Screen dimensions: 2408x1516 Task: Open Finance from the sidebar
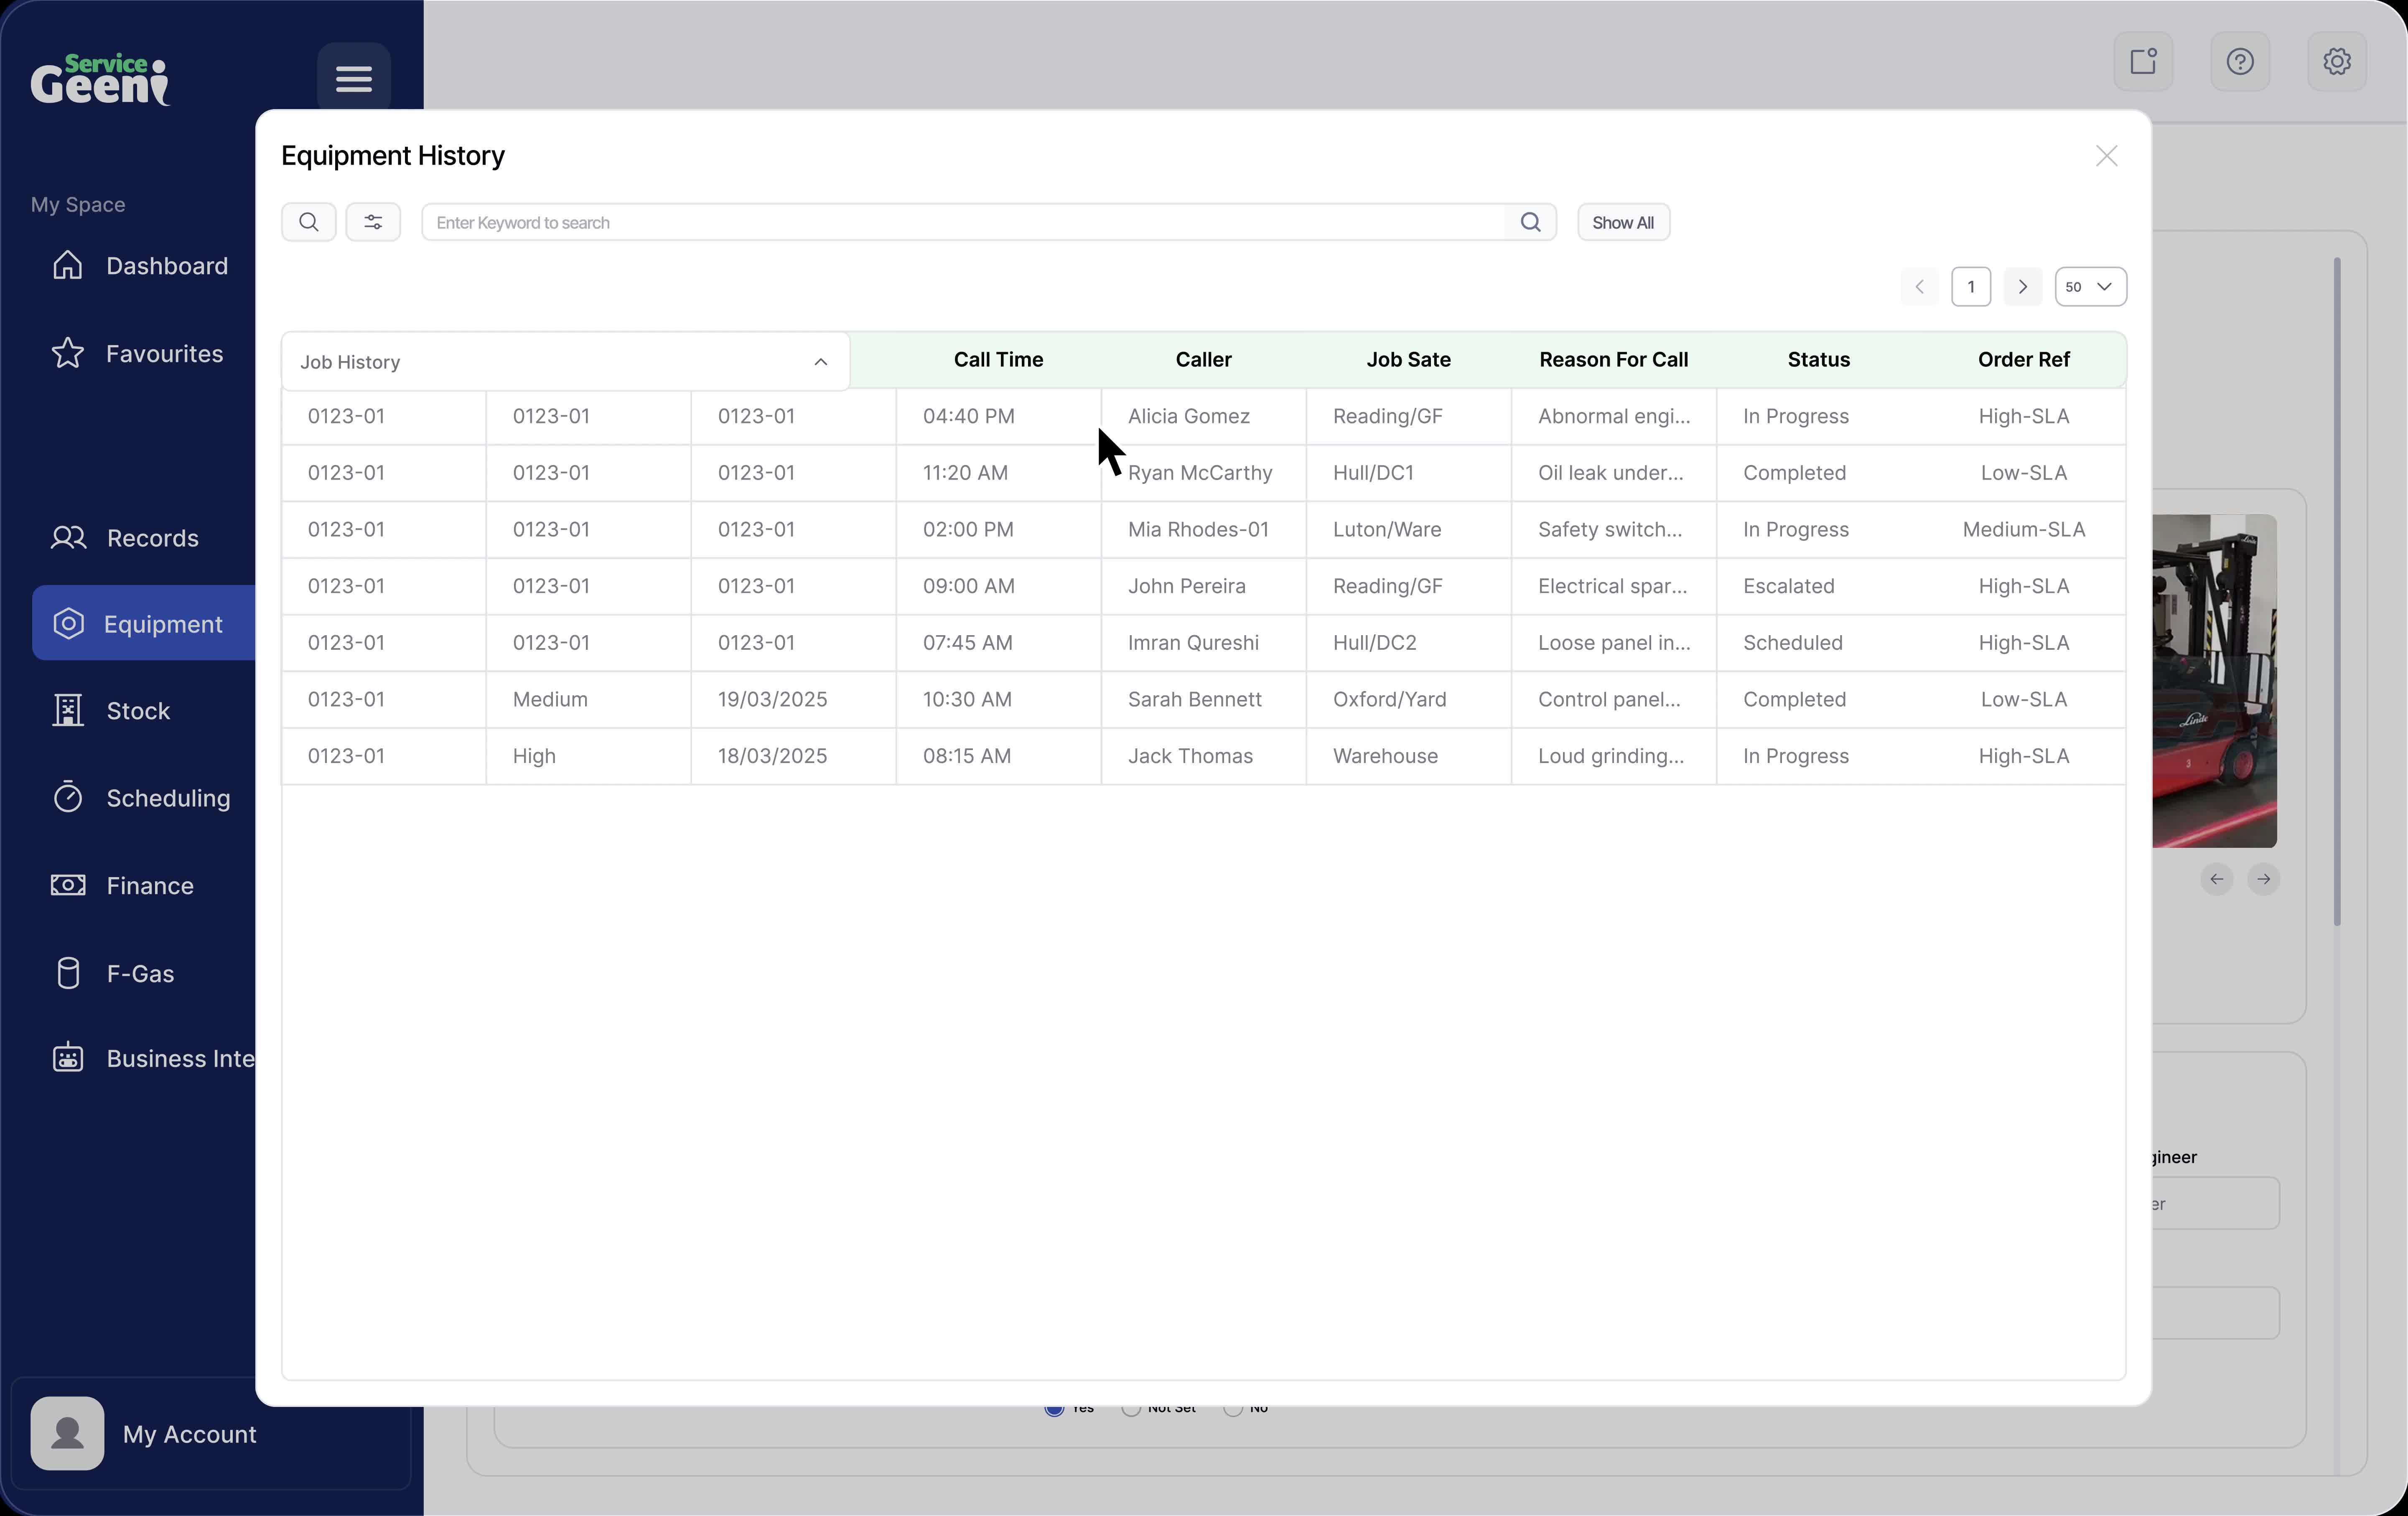tap(150, 885)
